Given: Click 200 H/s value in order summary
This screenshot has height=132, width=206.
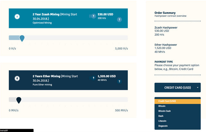Looking at the screenshot, I should (x=159, y=35).
